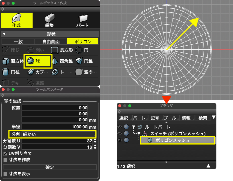Click the 長方形 (rectangle) tool
The image size is (233, 181).
pyautogui.click(x=62, y=50)
